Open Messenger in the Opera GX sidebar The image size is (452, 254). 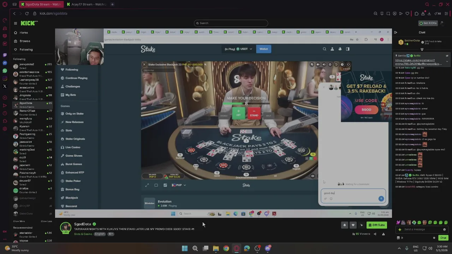pyautogui.click(x=5, y=63)
